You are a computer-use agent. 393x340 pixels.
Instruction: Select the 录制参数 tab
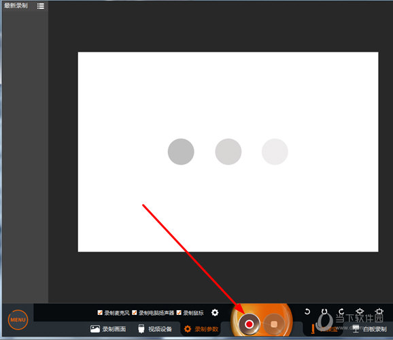point(201,329)
